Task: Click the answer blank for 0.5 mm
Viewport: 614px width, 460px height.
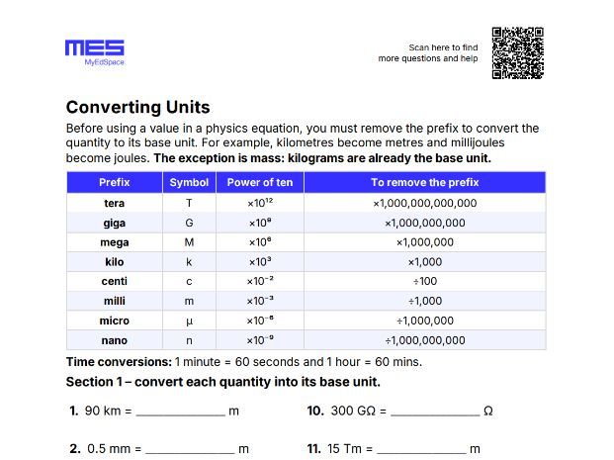Action: click(190, 450)
